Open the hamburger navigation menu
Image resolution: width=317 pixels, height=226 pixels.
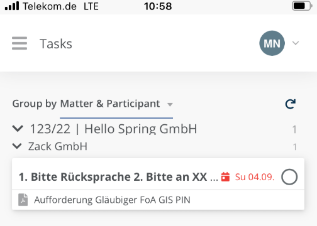19,43
